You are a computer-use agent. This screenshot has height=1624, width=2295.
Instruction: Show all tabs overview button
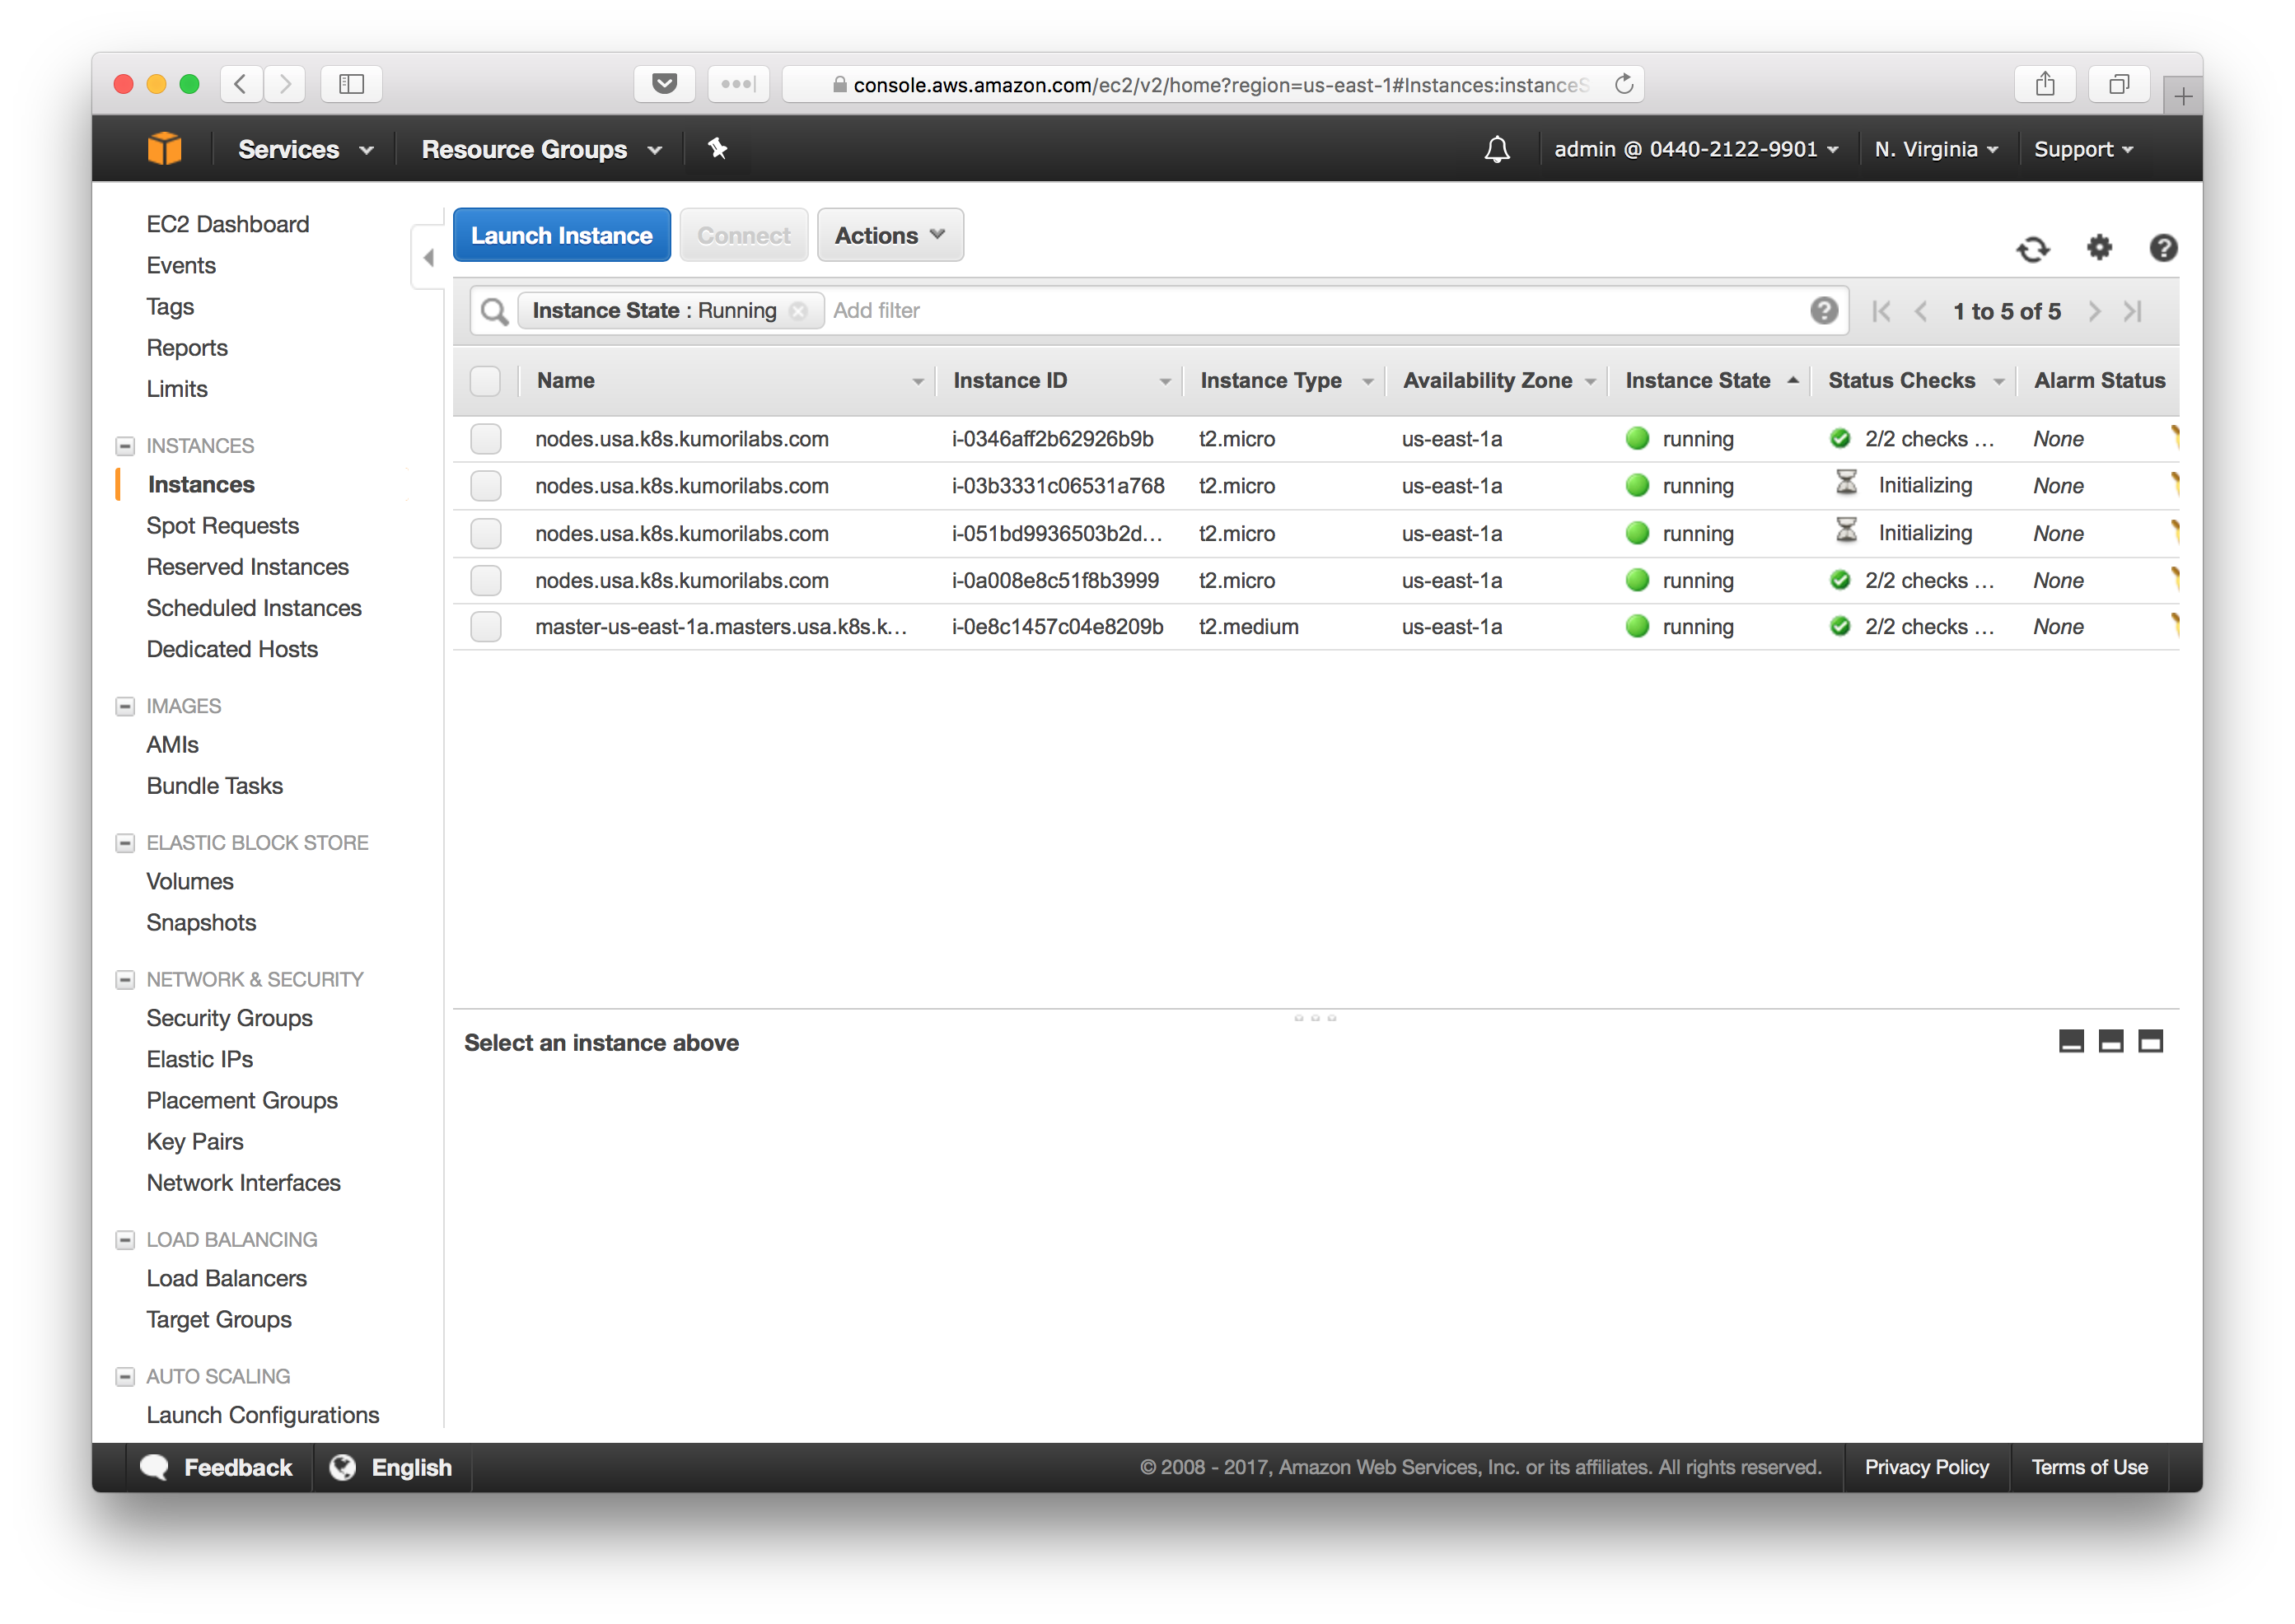coord(2118,84)
